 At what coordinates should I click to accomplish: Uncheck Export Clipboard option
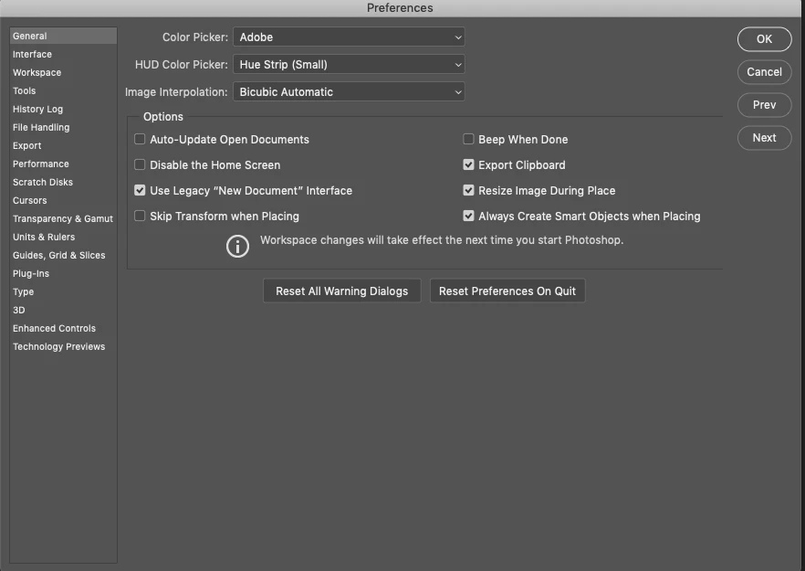tap(468, 165)
